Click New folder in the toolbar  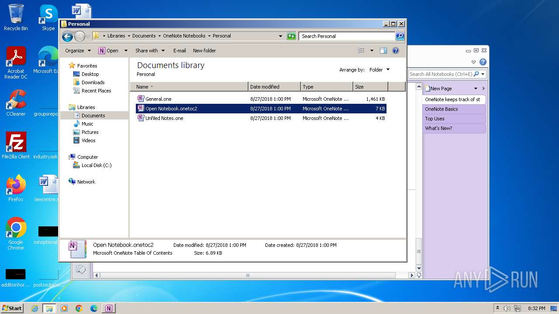[204, 51]
